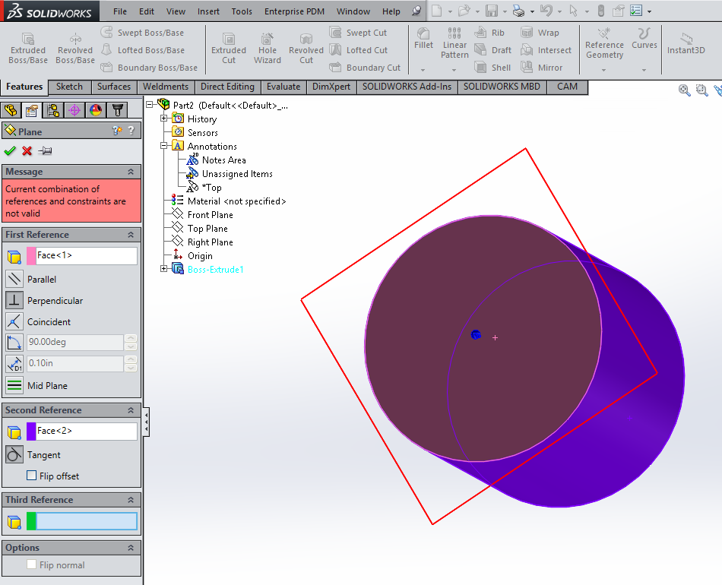
Task: Switch to the Evaluate tab
Action: 283,87
